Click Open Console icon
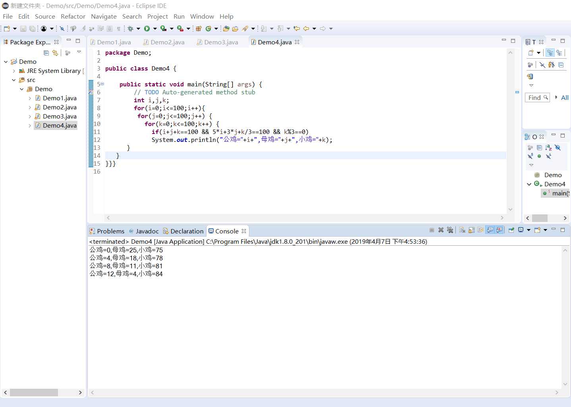 pos(538,230)
